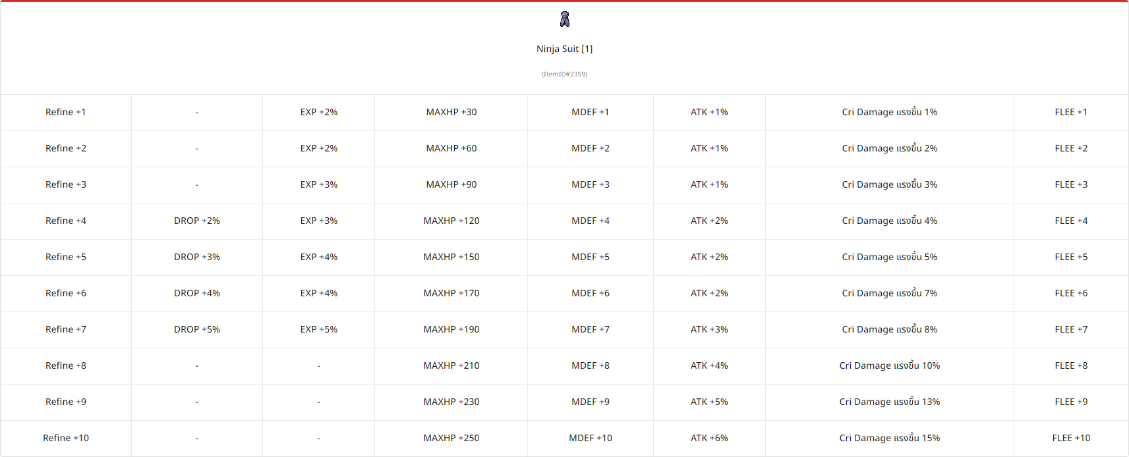Click the ItemID#2359 label
This screenshot has width=1129, height=457.
pyautogui.click(x=564, y=74)
